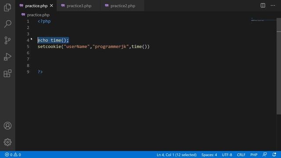Image resolution: width=281 pixels, height=158 pixels.
Task: Change end of line sequence CRLF
Action: pos(241,155)
